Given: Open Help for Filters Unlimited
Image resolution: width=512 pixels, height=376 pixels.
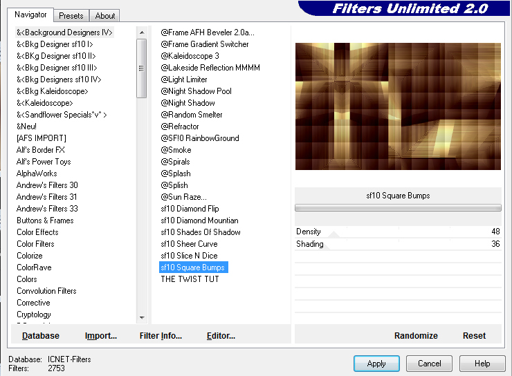Looking at the screenshot, I should click(x=482, y=364).
